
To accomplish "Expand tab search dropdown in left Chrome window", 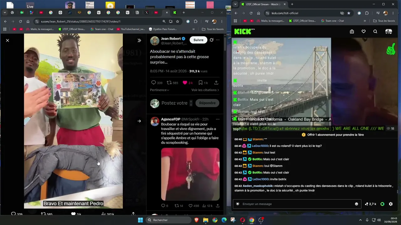I will (x=5, y=12).
